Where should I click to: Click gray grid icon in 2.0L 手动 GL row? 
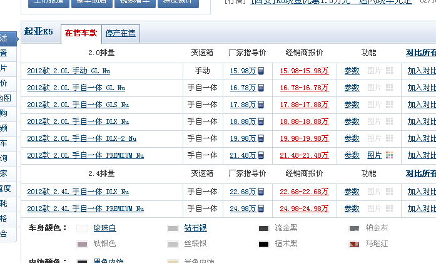click(389, 71)
